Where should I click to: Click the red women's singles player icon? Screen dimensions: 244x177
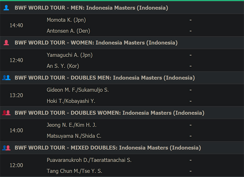[6, 43]
